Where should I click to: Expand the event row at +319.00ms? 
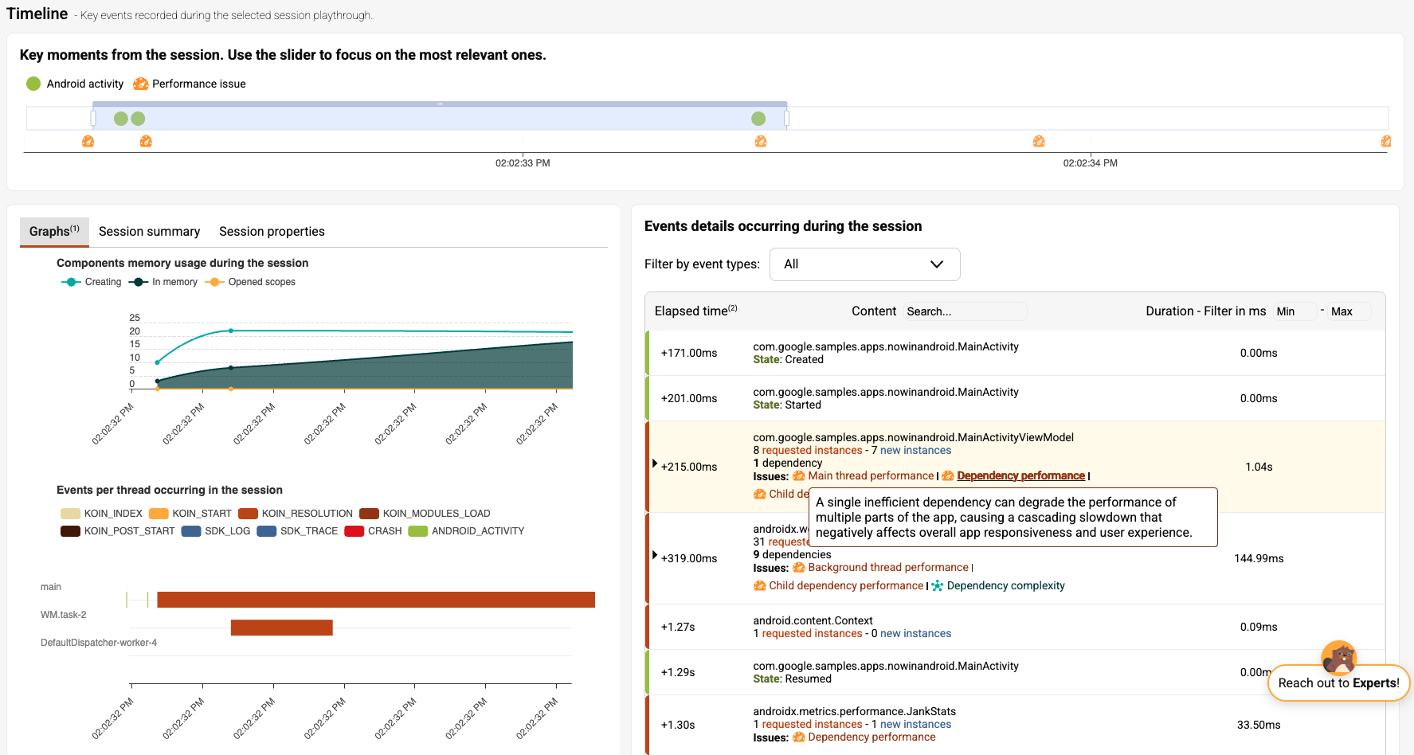point(655,555)
